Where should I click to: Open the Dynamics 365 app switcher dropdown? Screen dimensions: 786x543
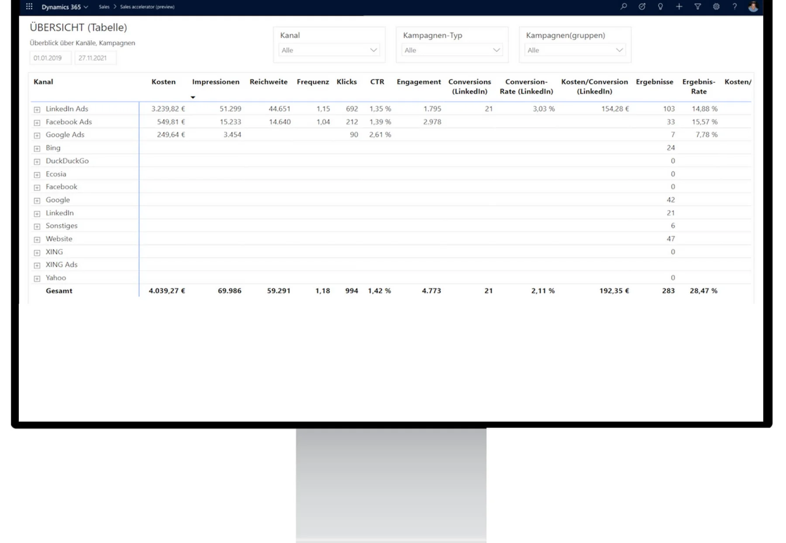(x=65, y=7)
